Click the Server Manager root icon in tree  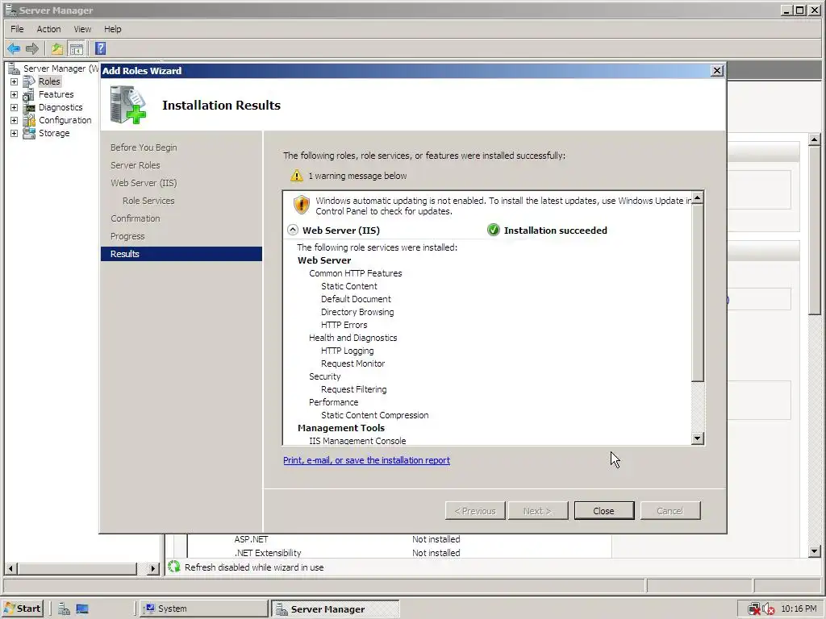point(15,69)
